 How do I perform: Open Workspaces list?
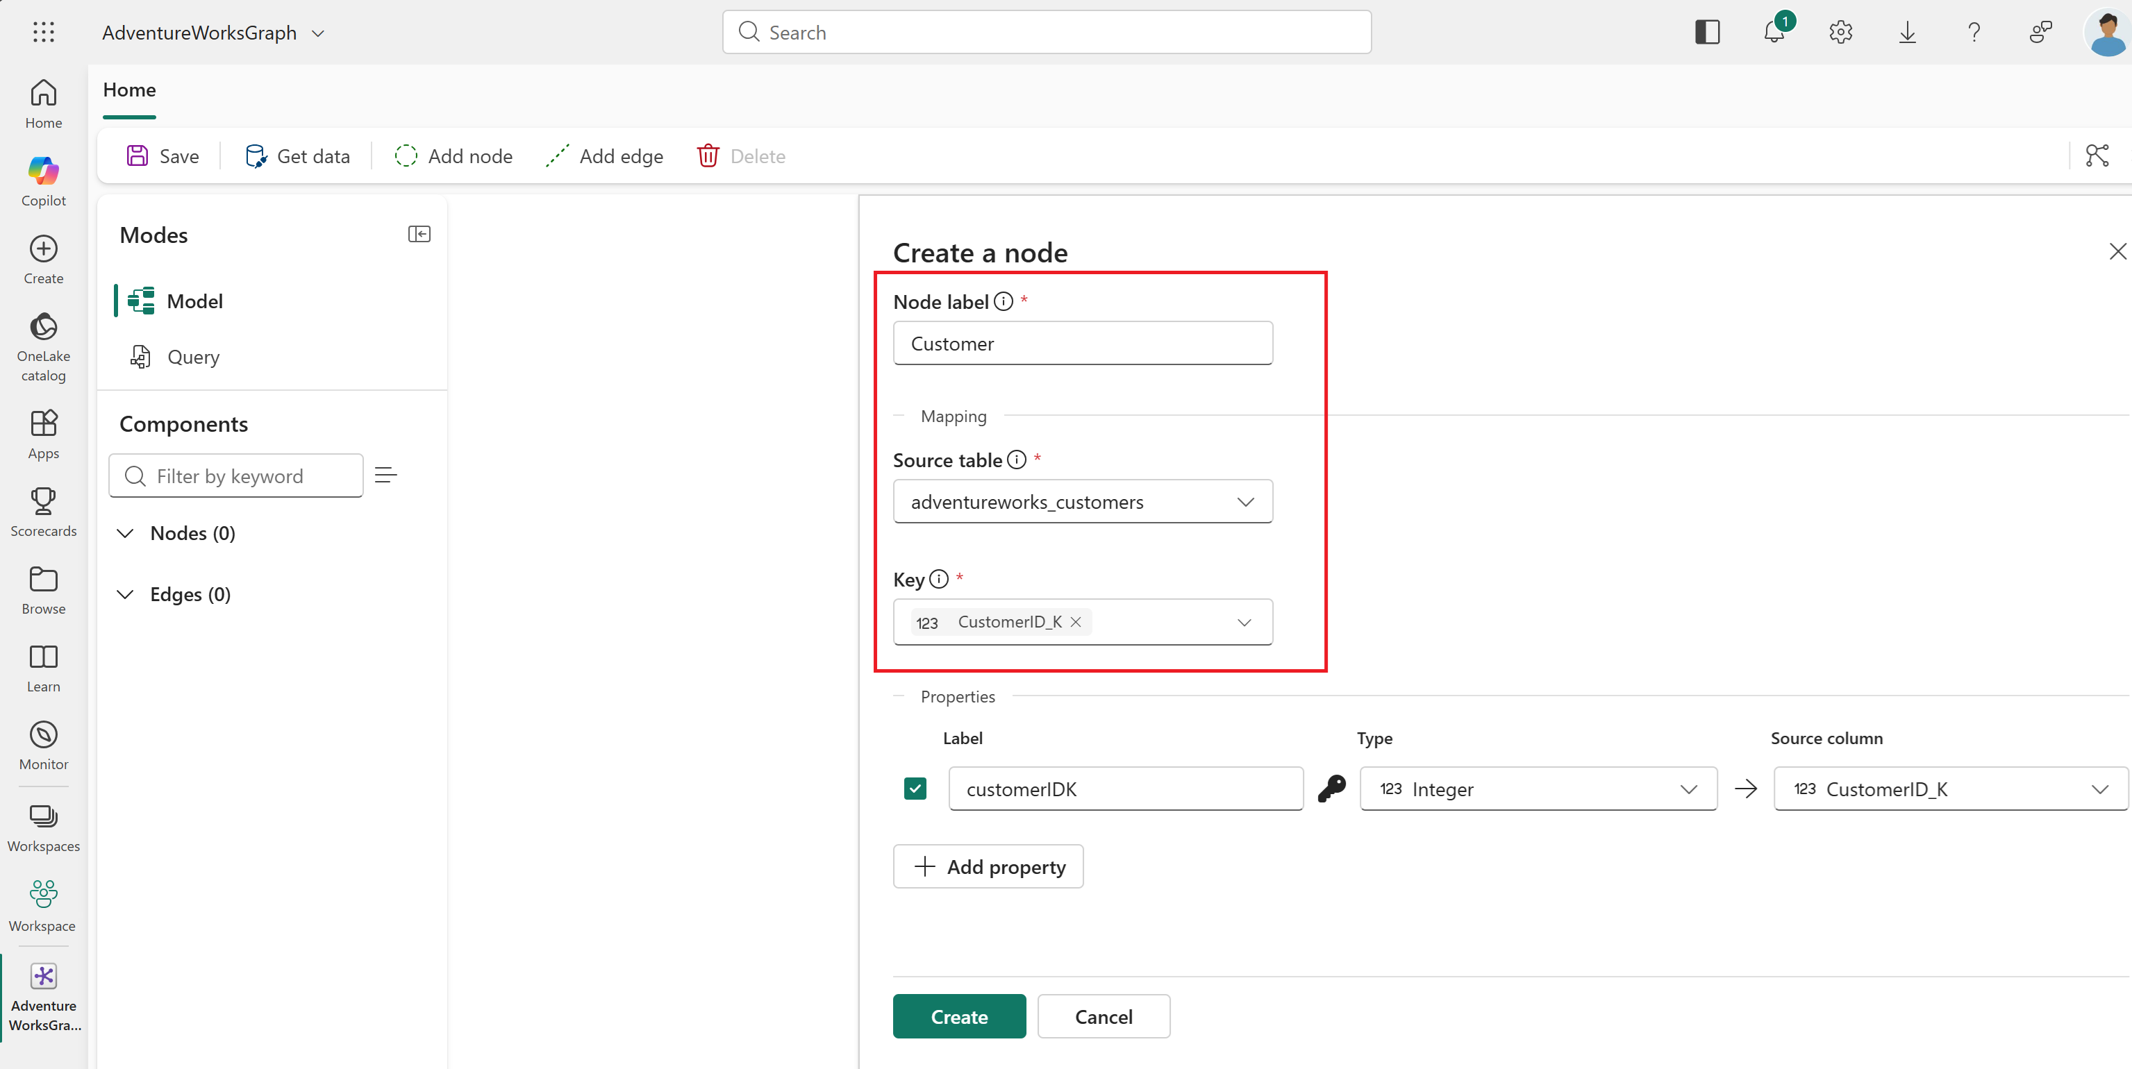coord(43,827)
